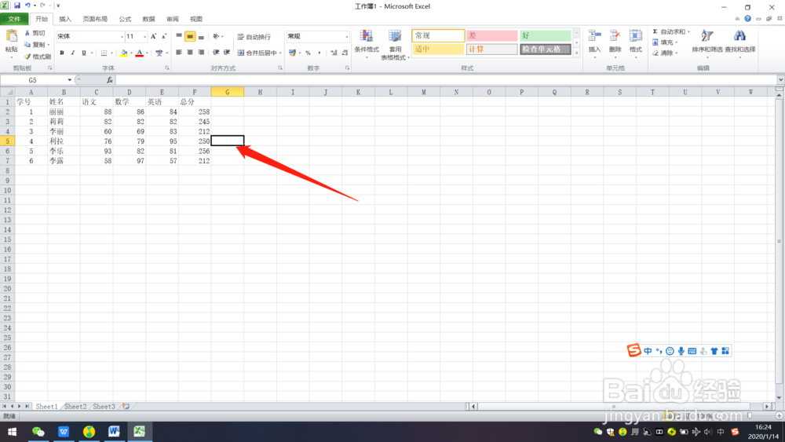Image resolution: width=785 pixels, height=442 pixels.
Task: Click the Increase Decimal icon
Action: point(334,53)
